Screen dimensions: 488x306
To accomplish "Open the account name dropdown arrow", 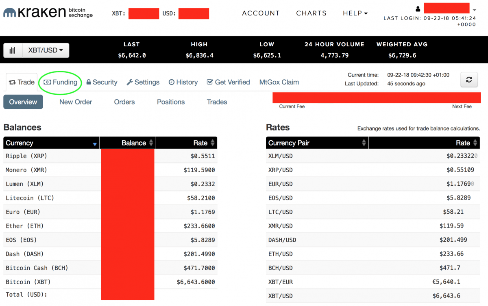I will [474, 9].
